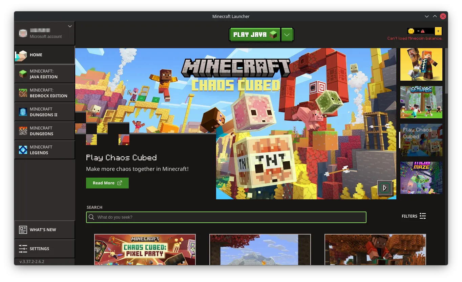Open What's New news page
This screenshot has width=462, height=282.
click(x=44, y=230)
